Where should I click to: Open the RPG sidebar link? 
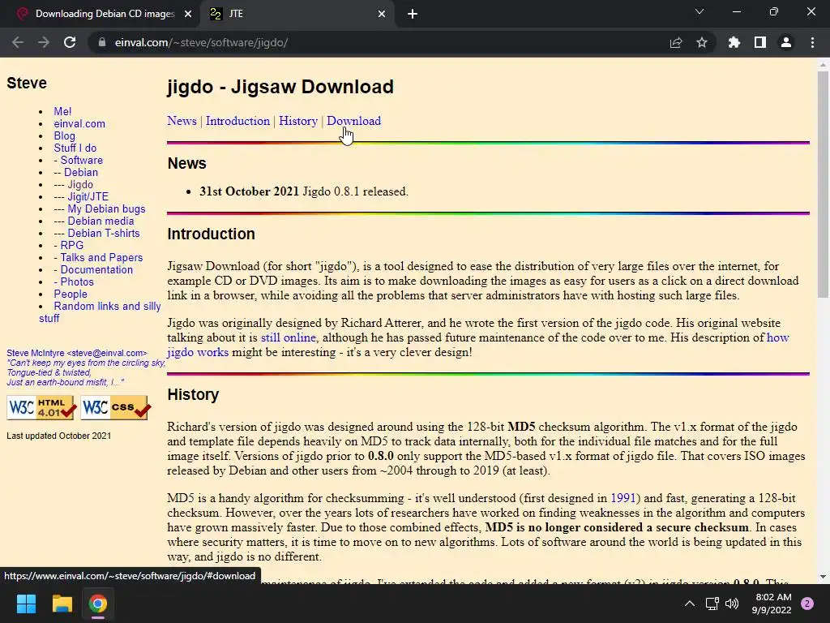[72, 245]
